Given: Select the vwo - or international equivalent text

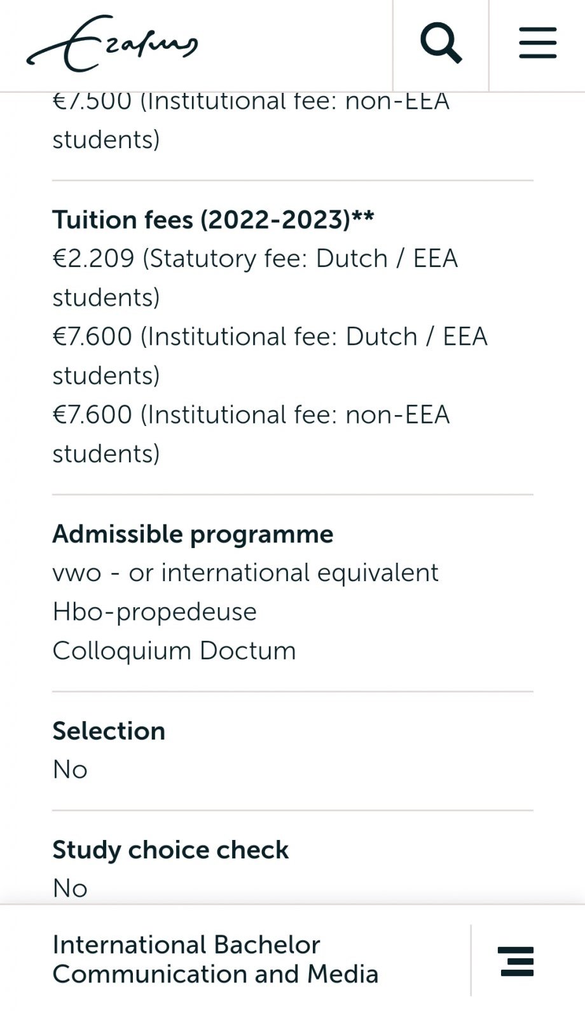Looking at the screenshot, I should click(x=245, y=573).
